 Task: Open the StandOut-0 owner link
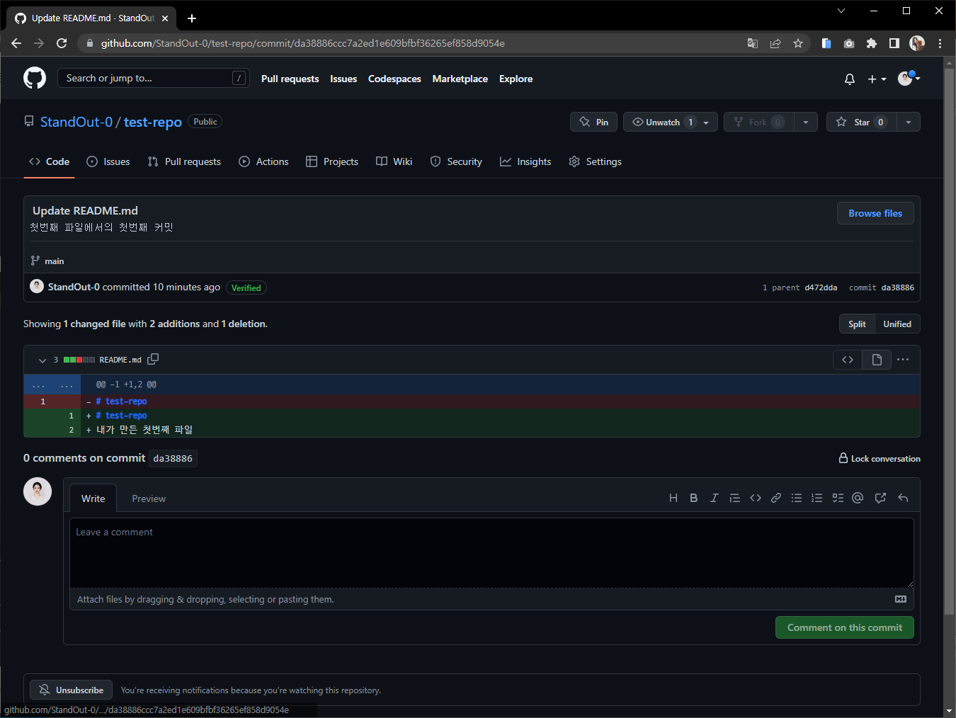tap(76, 122)
